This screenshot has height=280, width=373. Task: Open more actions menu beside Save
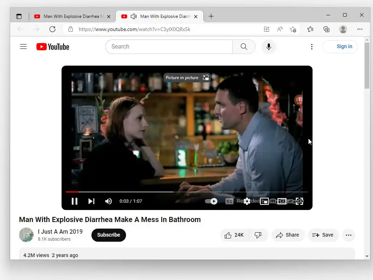coord(349,235)
